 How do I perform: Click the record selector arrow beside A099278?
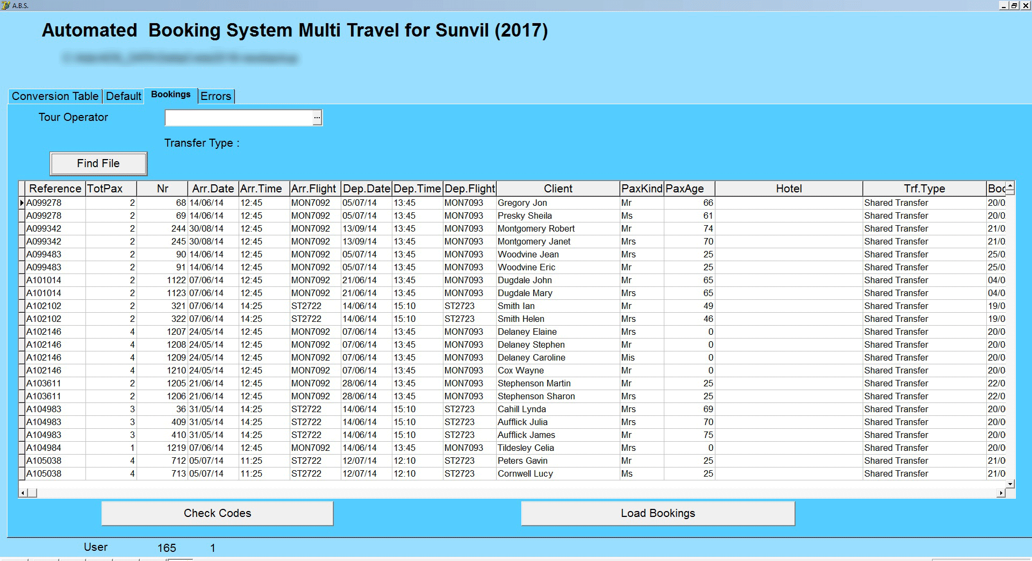(22, 203)
